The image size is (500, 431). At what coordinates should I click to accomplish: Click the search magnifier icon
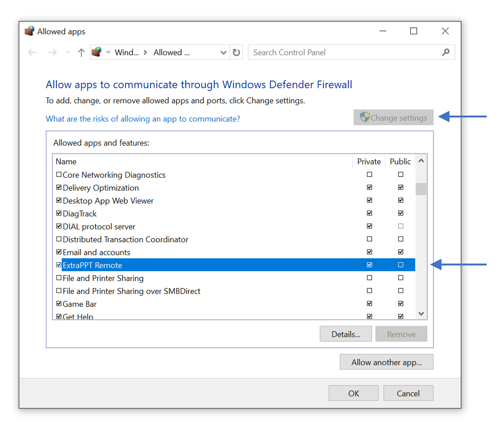(445, 52)
